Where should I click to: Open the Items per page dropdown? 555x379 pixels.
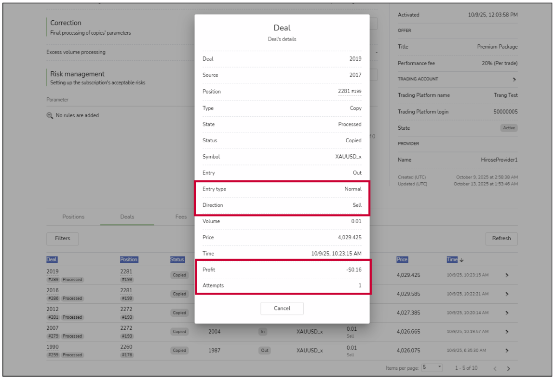coord(432,367)
